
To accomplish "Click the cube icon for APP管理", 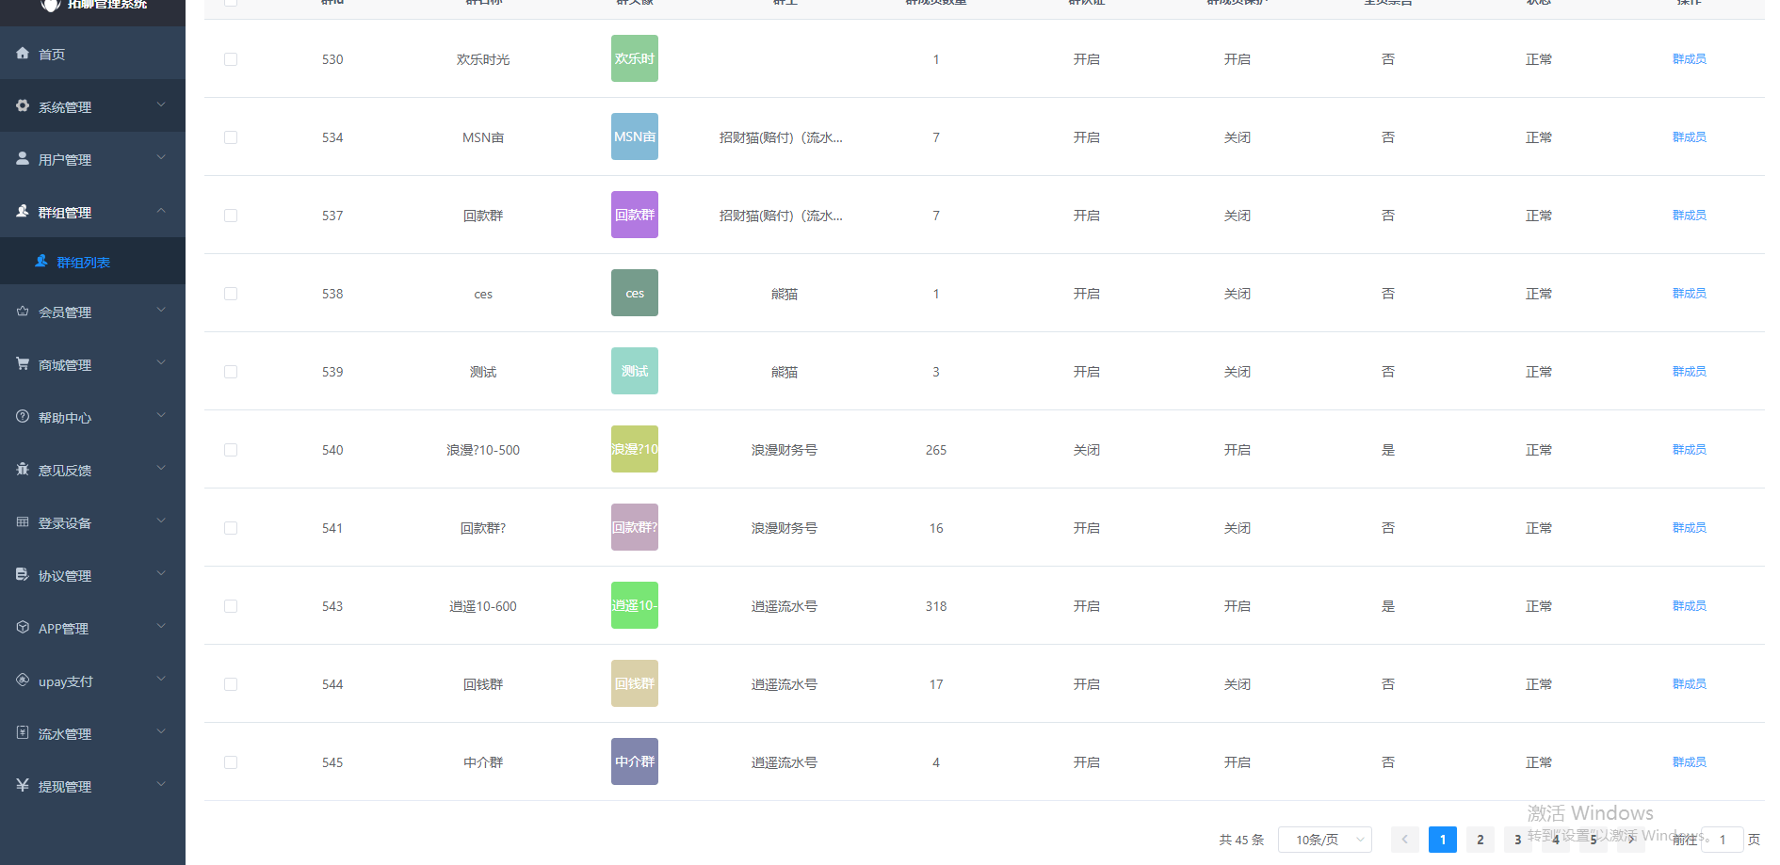I will point(23,628).
